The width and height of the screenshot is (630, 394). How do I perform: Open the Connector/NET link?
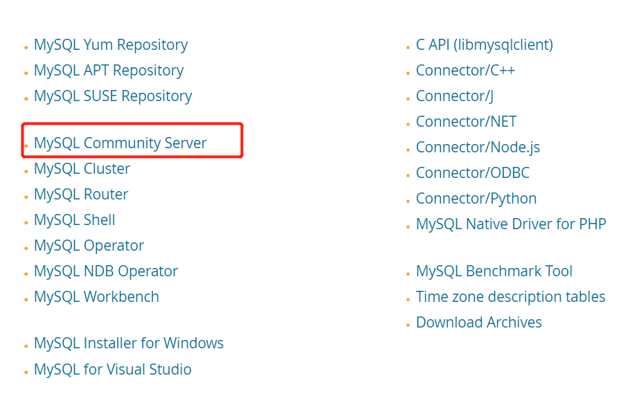click(x=466, y=122)
